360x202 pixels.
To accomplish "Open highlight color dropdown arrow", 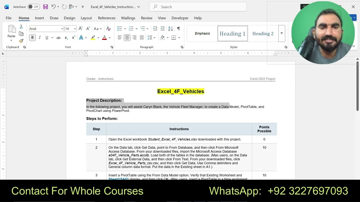I will point(98,38).
